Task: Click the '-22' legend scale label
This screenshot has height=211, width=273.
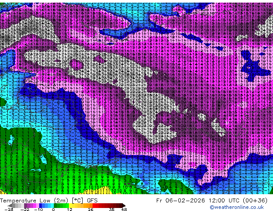Action: click(x=25, y=209)
